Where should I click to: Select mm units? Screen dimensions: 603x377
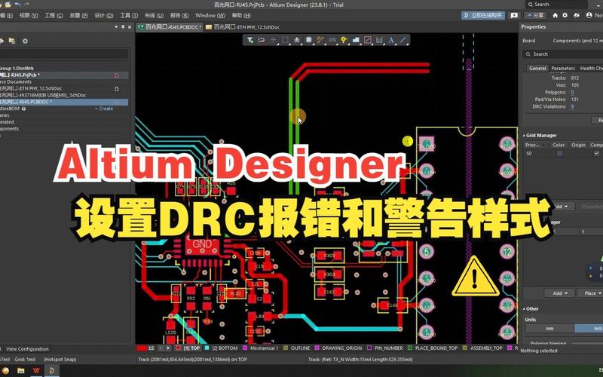tap(550, 329)
